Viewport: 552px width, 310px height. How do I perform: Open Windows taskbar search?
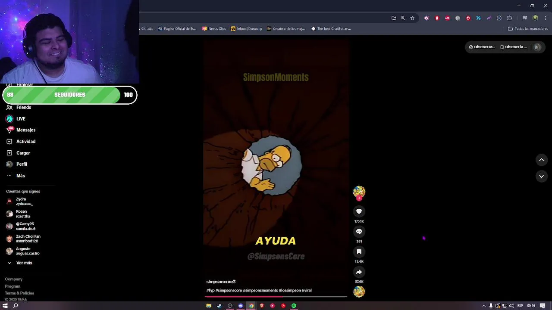coord(16,306)
